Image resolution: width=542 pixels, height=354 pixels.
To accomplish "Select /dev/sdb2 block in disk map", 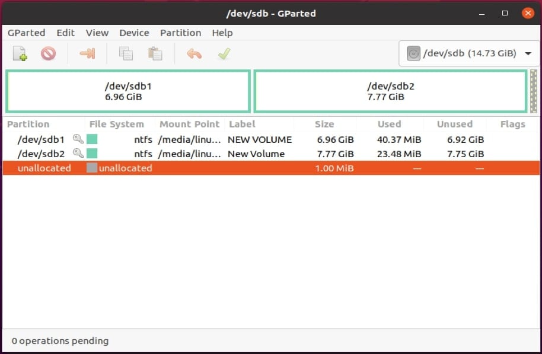I will click(x=391, y=91).
